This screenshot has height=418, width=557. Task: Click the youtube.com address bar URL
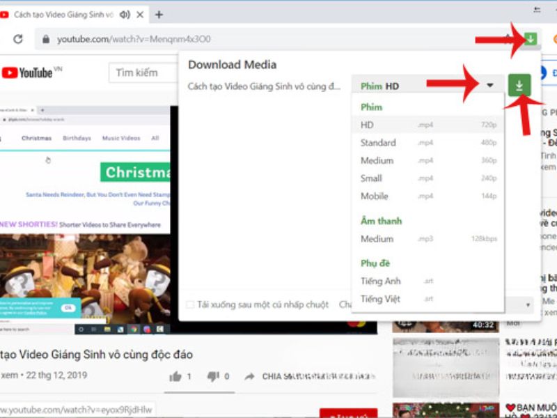point(134,39)
